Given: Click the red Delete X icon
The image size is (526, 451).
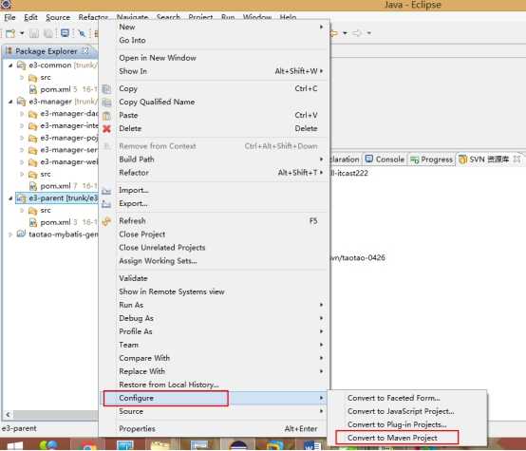Looking at the screenshot, I should 106,129.
